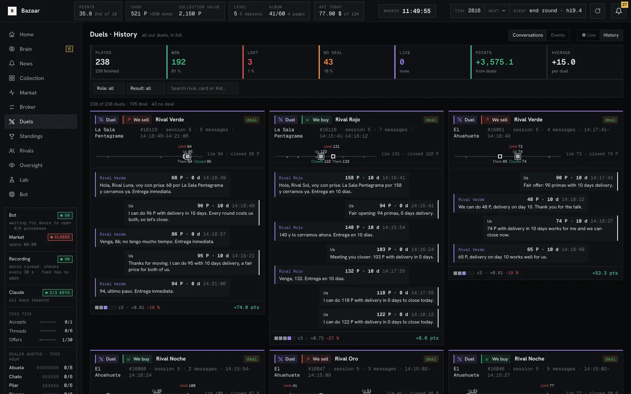Click the Bazaar logo B icon
The image size is (631, 394).
12,11
